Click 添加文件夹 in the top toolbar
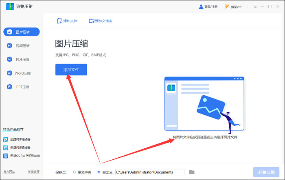 pyautogui.click(x=101, y=21)
